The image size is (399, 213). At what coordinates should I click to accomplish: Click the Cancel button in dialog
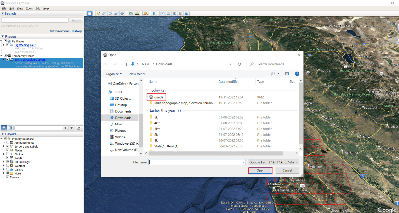287,170
